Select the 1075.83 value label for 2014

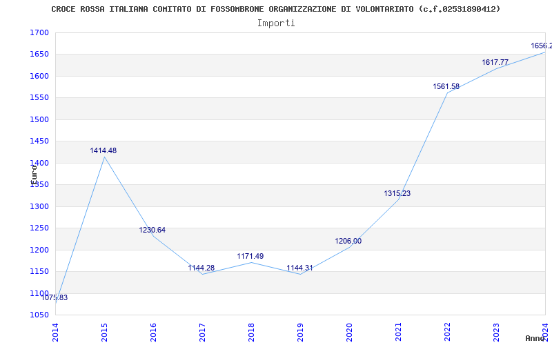(55, 297)
